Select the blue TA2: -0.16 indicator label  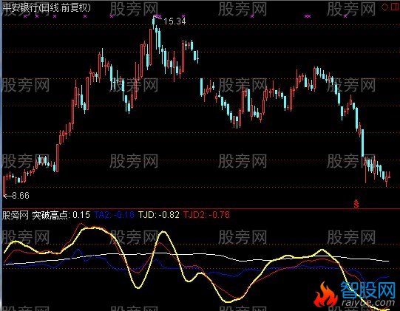(114, 215)
